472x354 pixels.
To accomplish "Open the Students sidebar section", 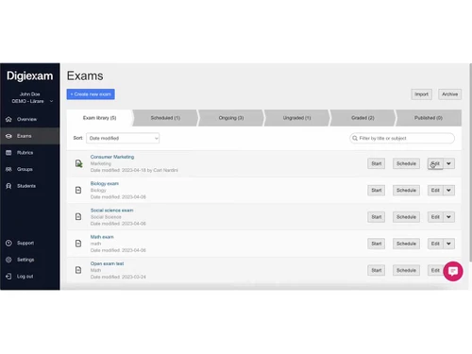I will coord(29,186).
